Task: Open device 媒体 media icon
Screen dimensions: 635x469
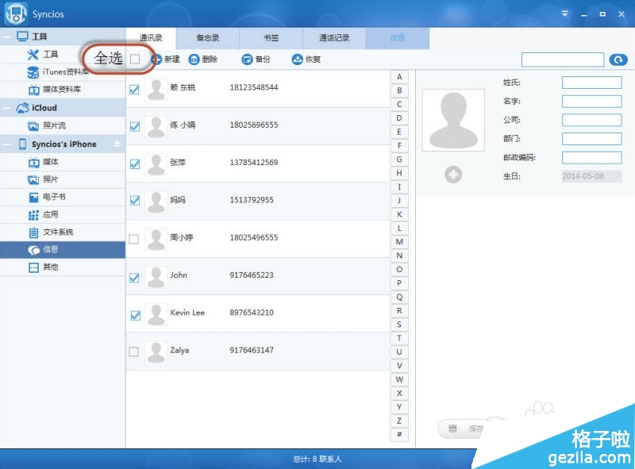Action: (33, 162)
